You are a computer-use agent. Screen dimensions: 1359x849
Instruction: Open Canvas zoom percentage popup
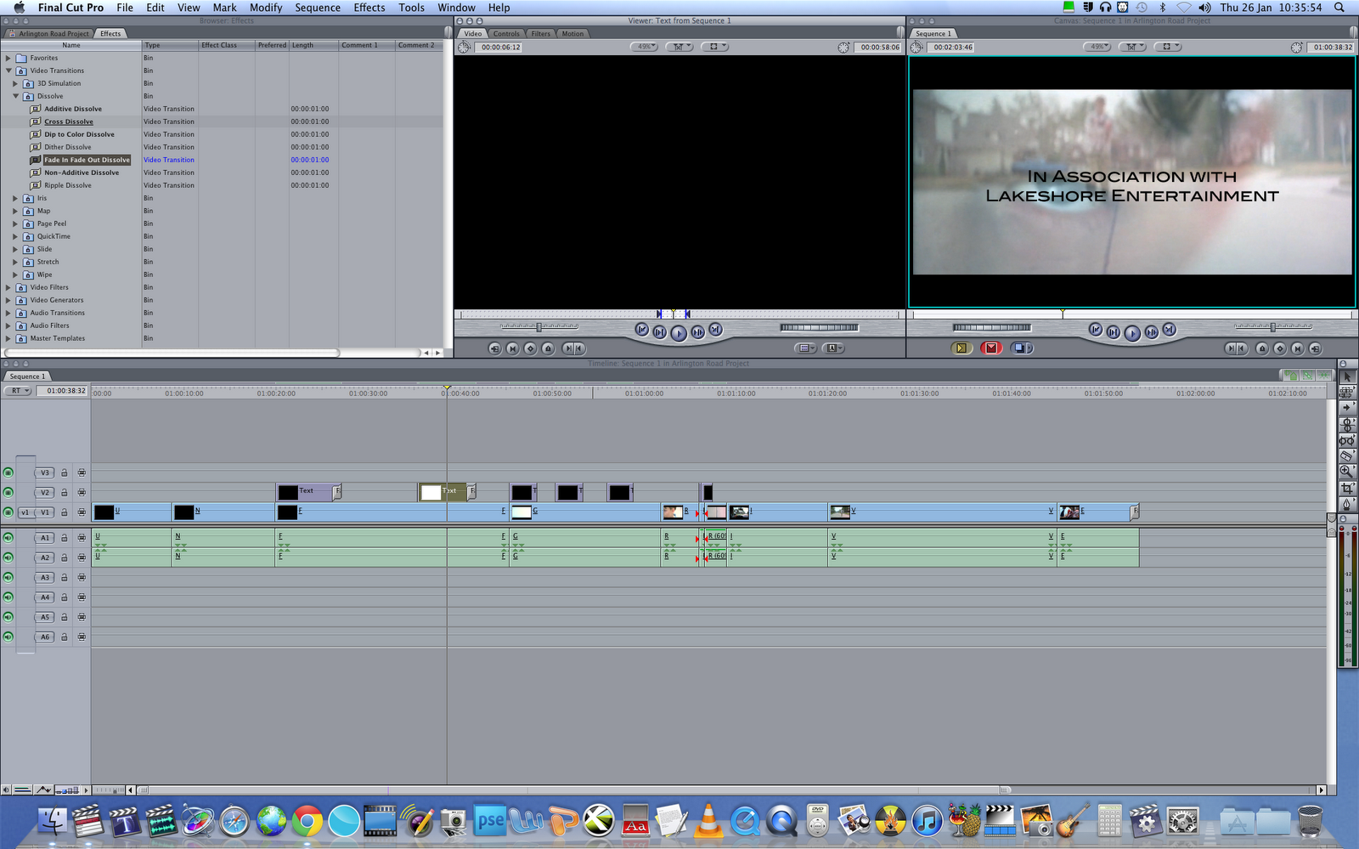1099,47
